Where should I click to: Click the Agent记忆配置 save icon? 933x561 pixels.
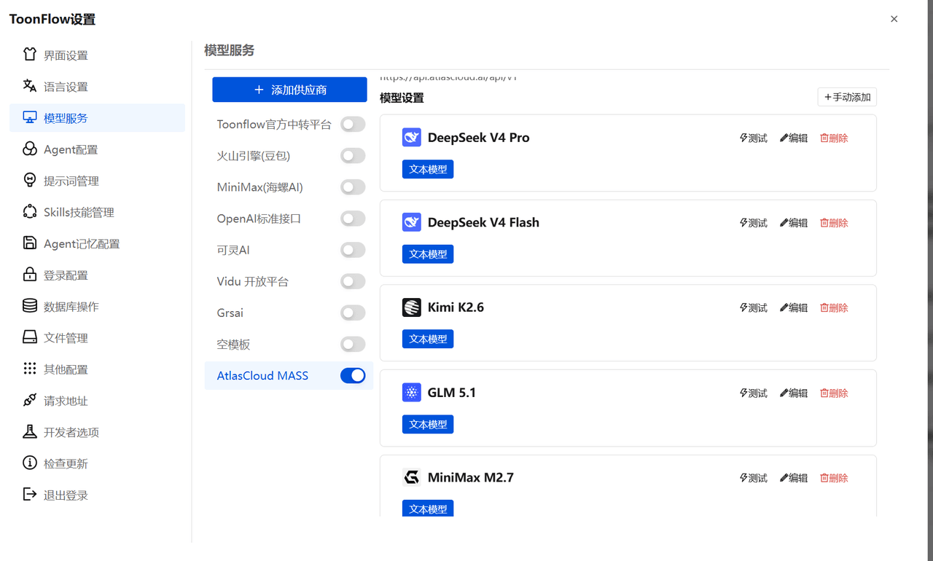click(x=30, y=243)
